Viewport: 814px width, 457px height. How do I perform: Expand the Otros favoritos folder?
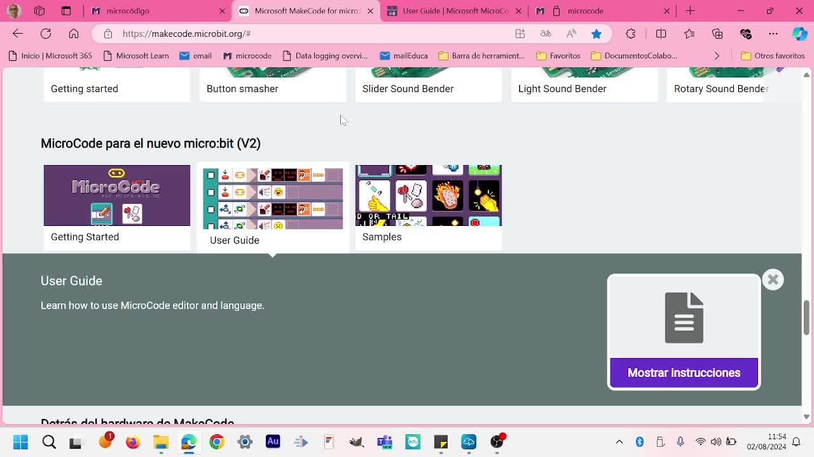[773, 56]
